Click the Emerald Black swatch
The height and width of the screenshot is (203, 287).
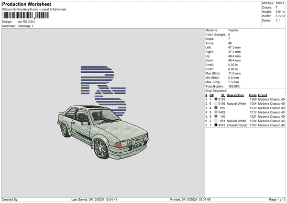(216, 125)
